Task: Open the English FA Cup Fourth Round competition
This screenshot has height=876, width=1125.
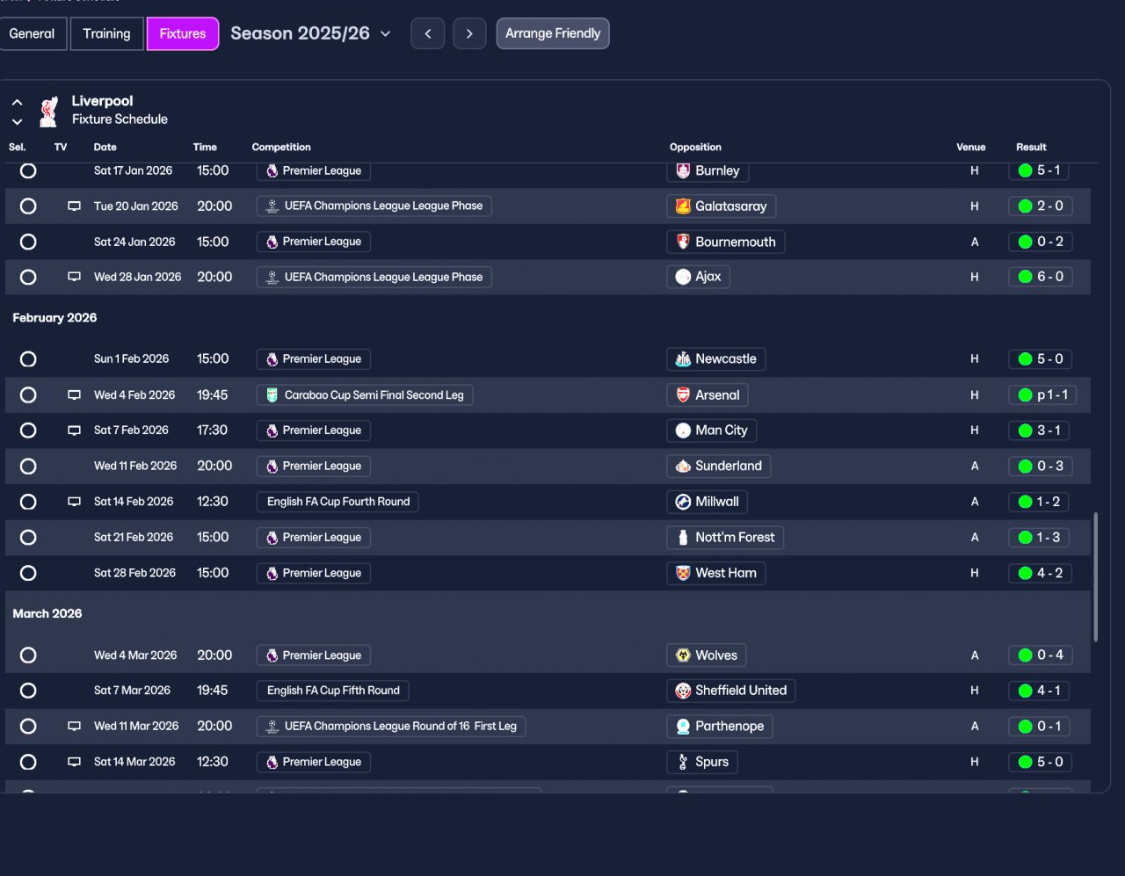Action: tap(337, 502)
